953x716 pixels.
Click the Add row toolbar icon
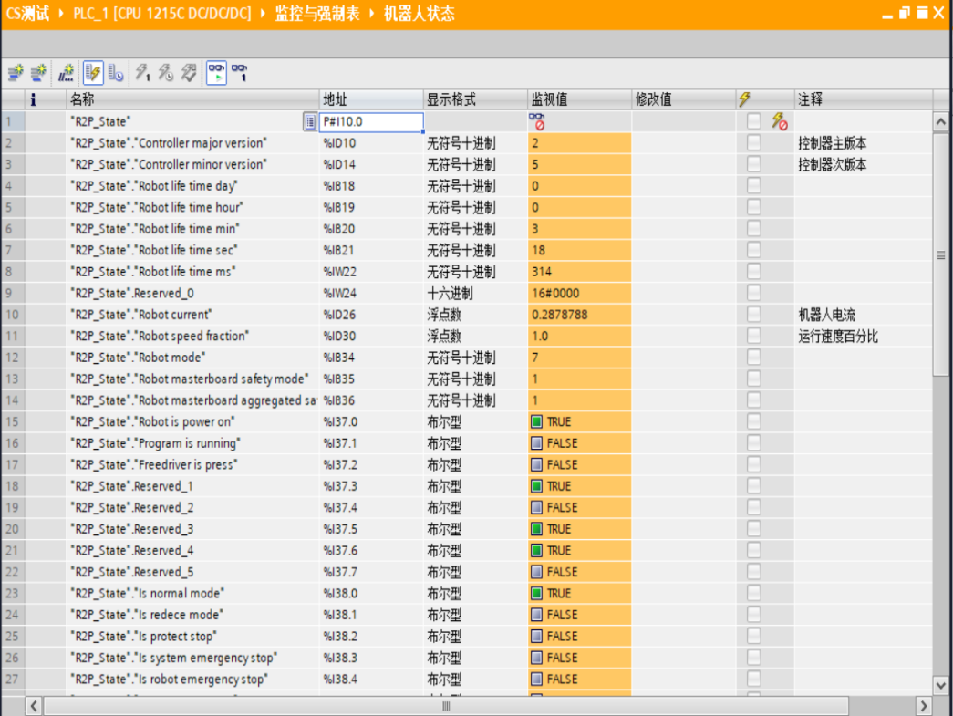[38, 74]
